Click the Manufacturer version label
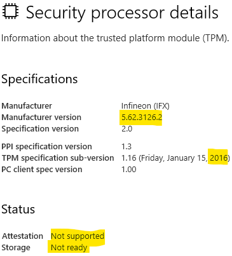 [41, 117]
